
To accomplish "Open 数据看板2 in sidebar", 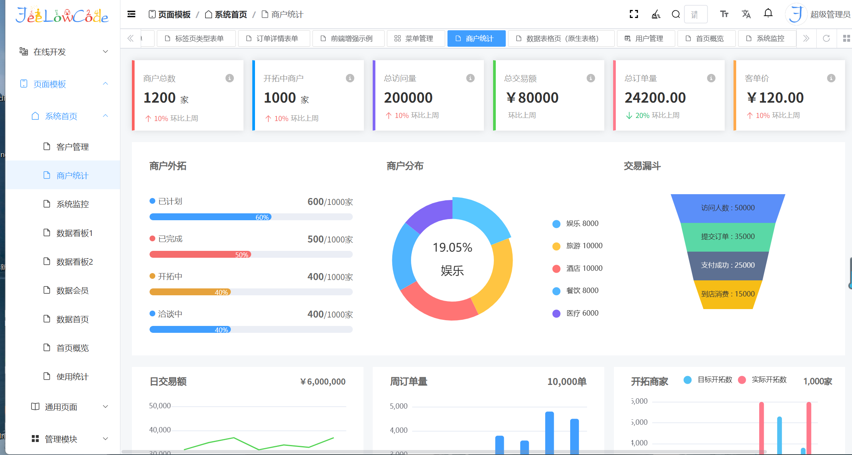I will [64, 262].
